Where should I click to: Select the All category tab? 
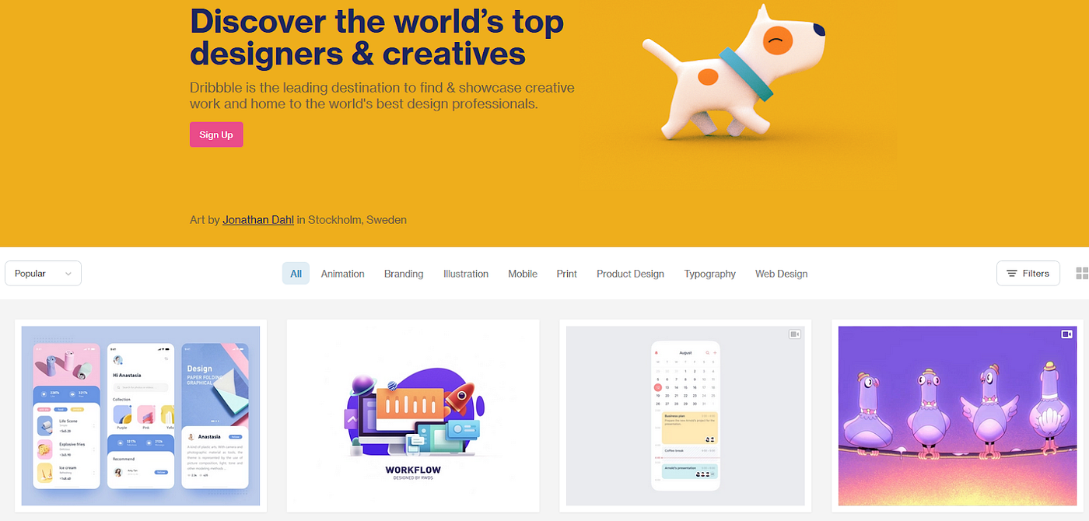click(296, 274)
